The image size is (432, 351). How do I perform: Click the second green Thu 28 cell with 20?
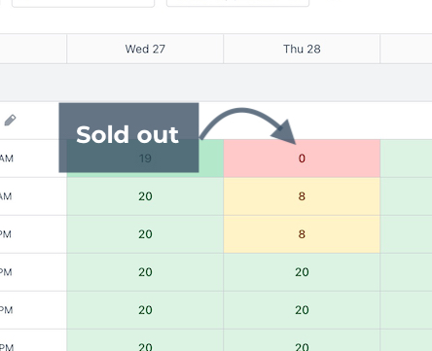click(x=302, y=310)
